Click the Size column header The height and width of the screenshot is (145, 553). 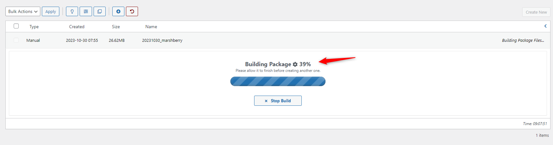[116, 27]
